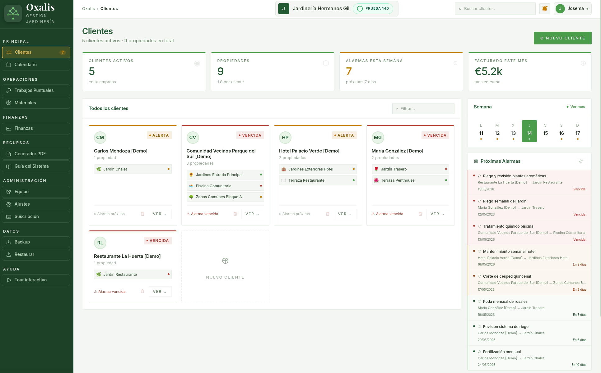Delete the Carlos Mendoza client card
Screen dimensions: 601x373
(x=142, y=214)
